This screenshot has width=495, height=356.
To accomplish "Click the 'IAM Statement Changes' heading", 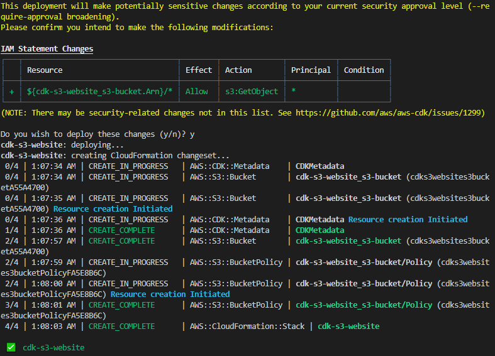I will click(47, 49).
